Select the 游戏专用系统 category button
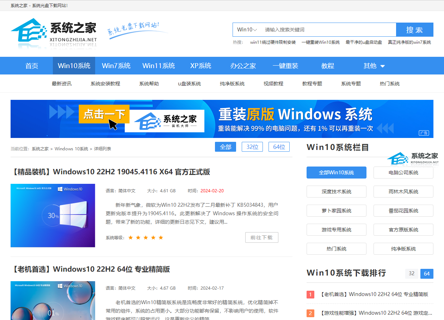This screenshot has height=320, width=444. click(x=337, y=230)
